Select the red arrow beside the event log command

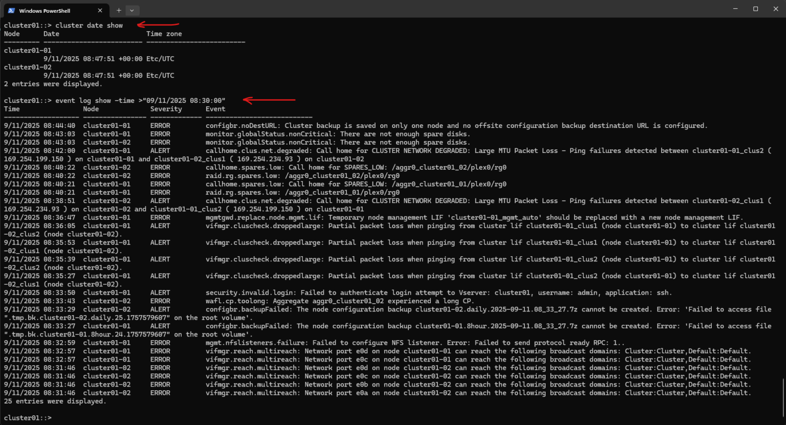pyautogui.click(x=269, y=100)
